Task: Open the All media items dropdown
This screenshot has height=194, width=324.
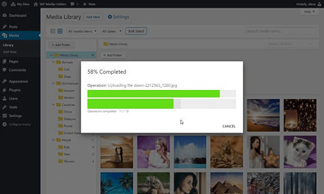Action: (82, 31)
